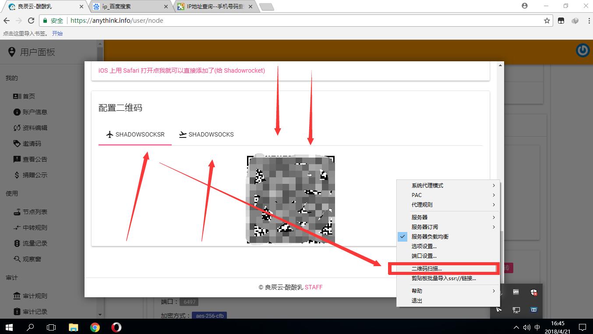Click the bookmark star icon in address bar

tap(547, 21)
